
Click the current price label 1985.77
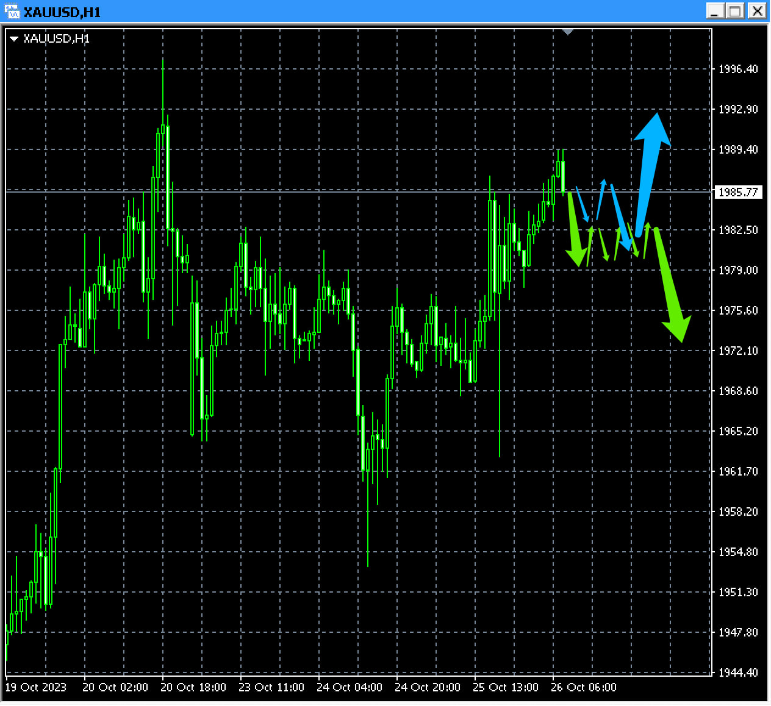coord(738,192)
